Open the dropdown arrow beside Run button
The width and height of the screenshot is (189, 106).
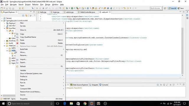pos(75,8)
